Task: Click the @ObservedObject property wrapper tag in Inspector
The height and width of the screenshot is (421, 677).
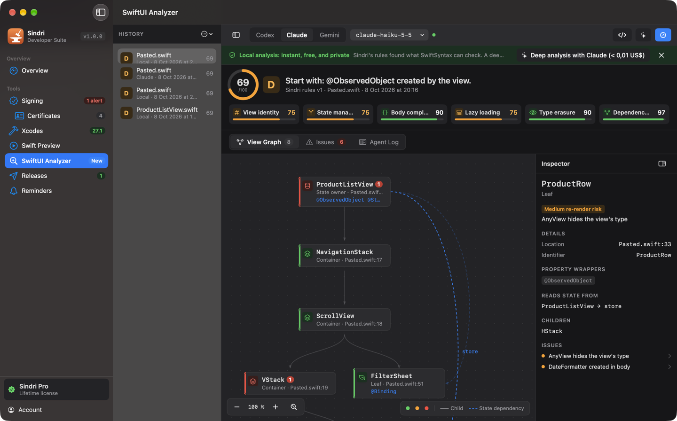Action: click(568, 281)
